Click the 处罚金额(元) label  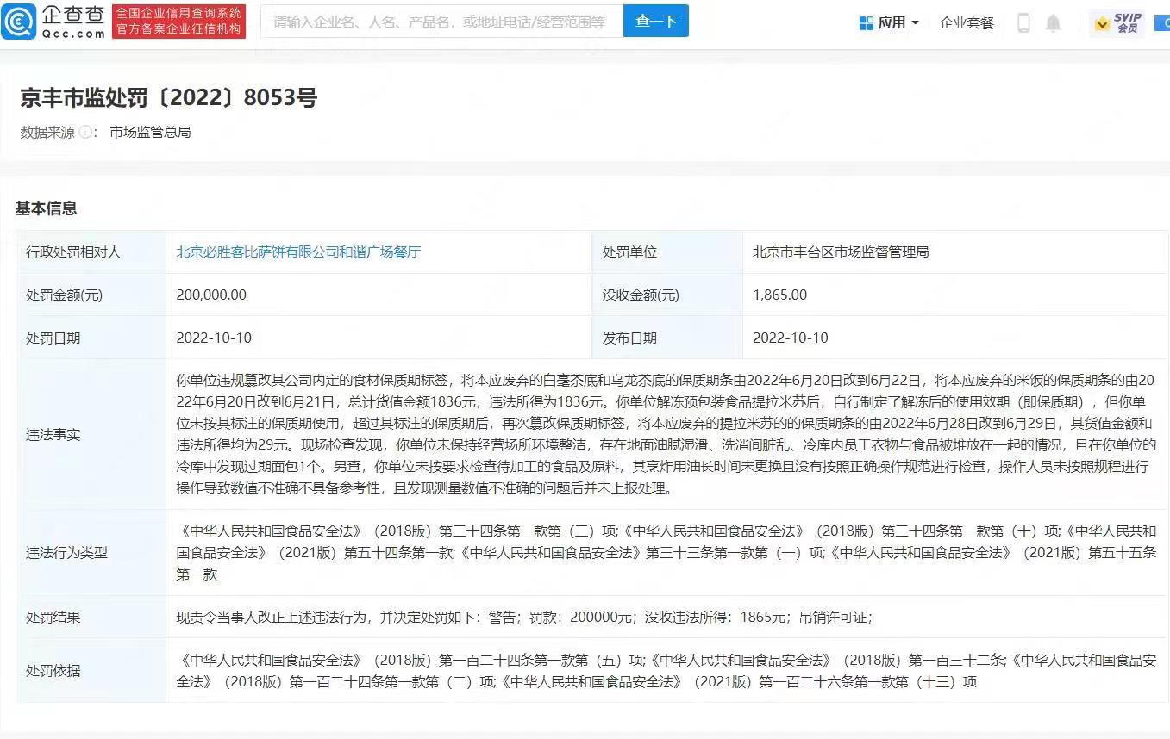pyautogui.click(x=65, y=295)
